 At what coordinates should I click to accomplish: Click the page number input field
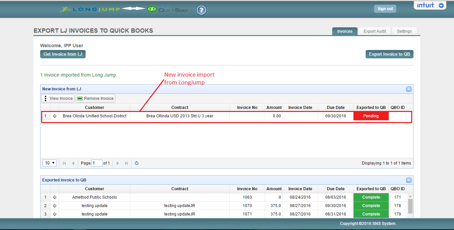point(97,163)
